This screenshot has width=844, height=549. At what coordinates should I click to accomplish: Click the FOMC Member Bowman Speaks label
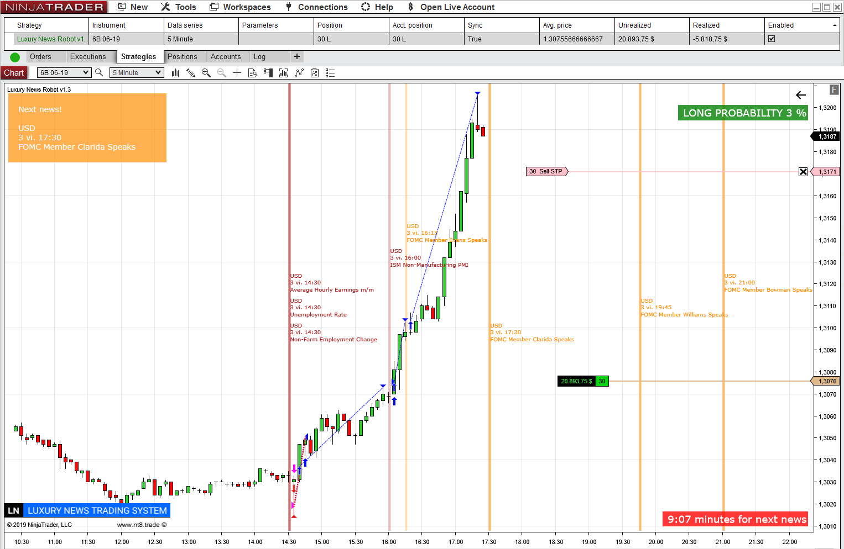pyautogui.click(x=768, y=289)
